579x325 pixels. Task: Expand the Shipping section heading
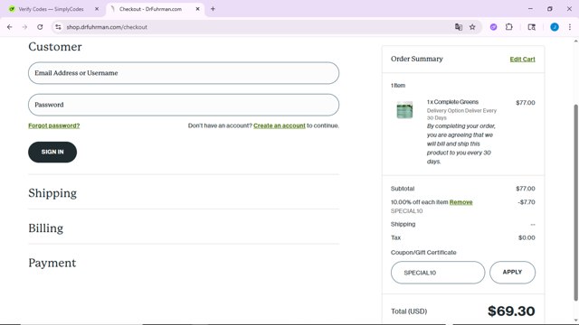coord(52,193)
